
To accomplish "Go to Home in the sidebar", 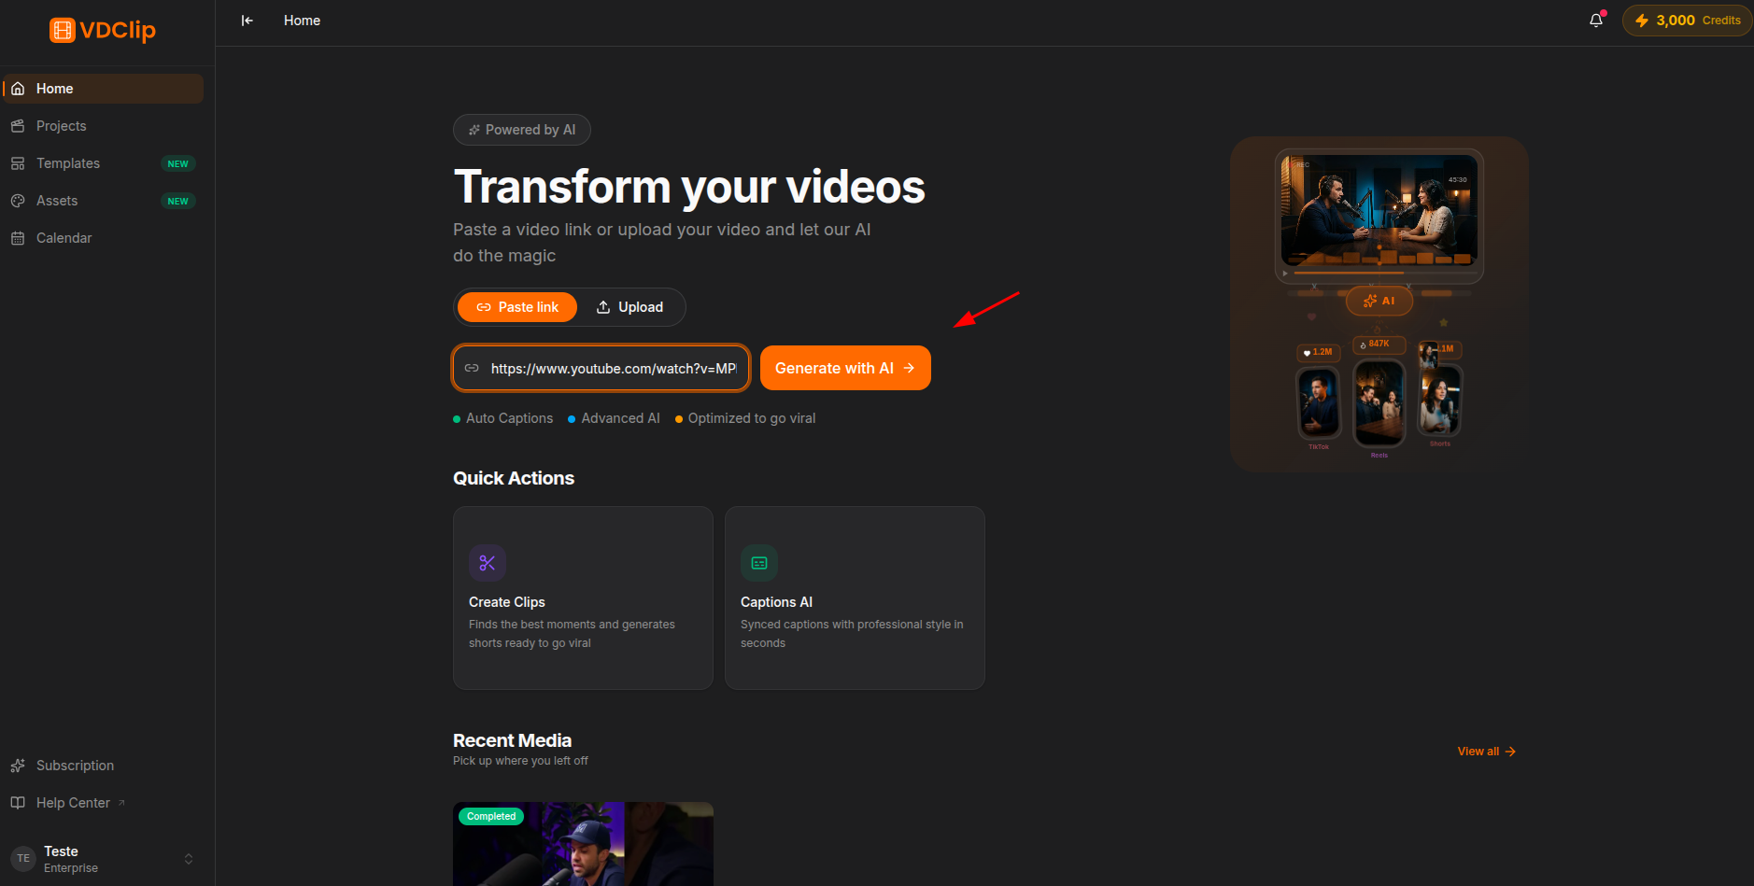I will tap(103, 89).
